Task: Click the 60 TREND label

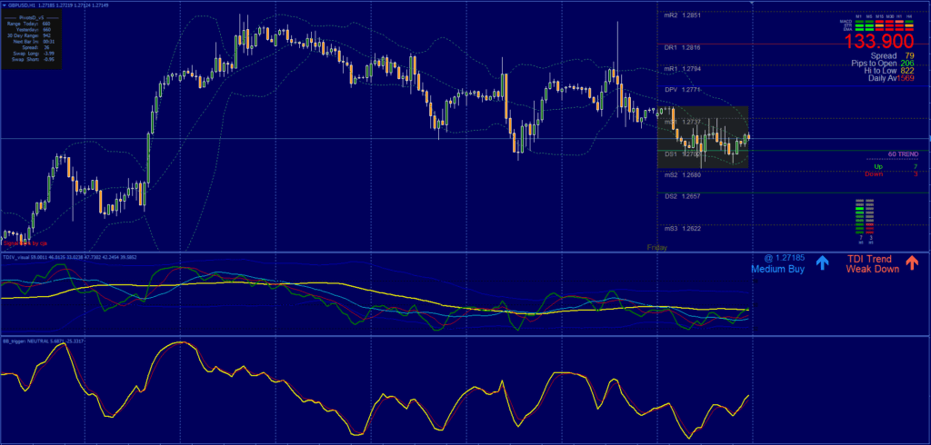Action: 903,154
